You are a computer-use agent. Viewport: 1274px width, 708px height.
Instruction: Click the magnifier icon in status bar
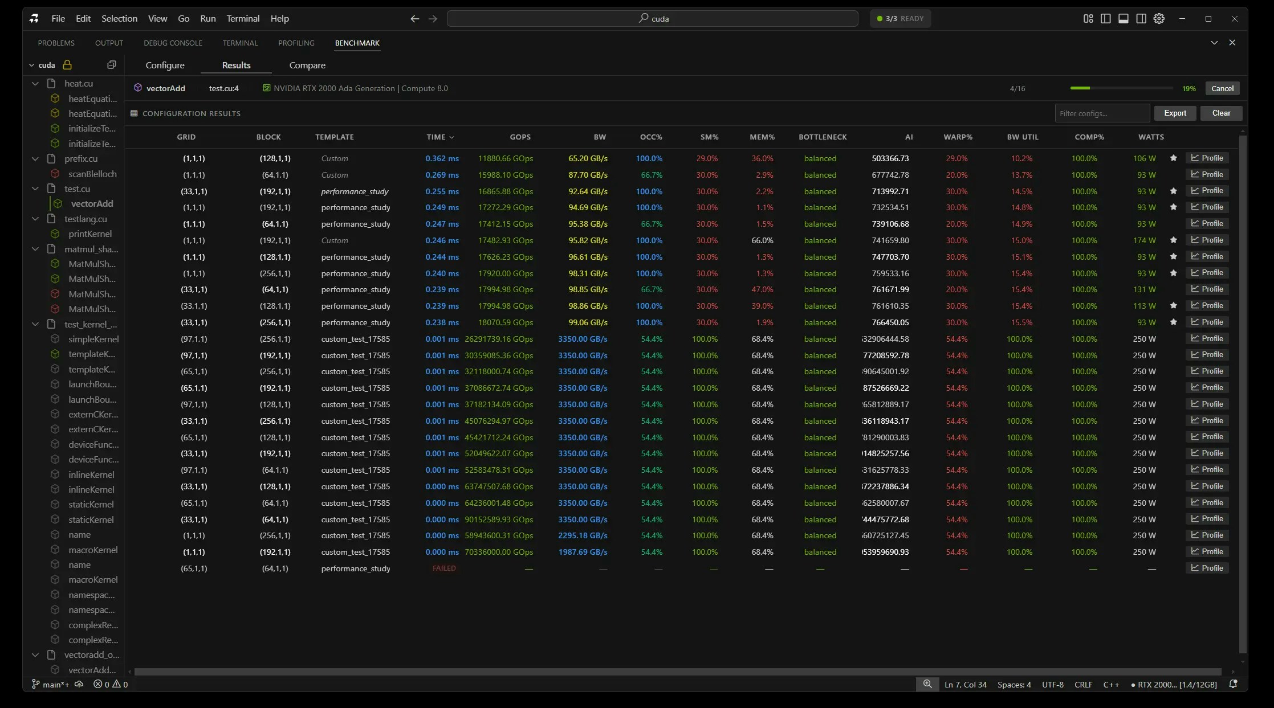(927, 684)
